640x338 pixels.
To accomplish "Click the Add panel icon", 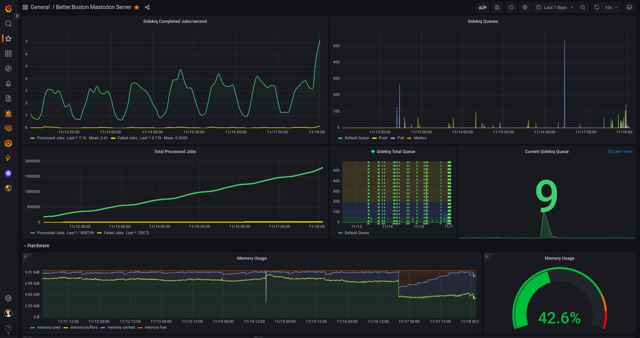I will (x=483, y=7).
